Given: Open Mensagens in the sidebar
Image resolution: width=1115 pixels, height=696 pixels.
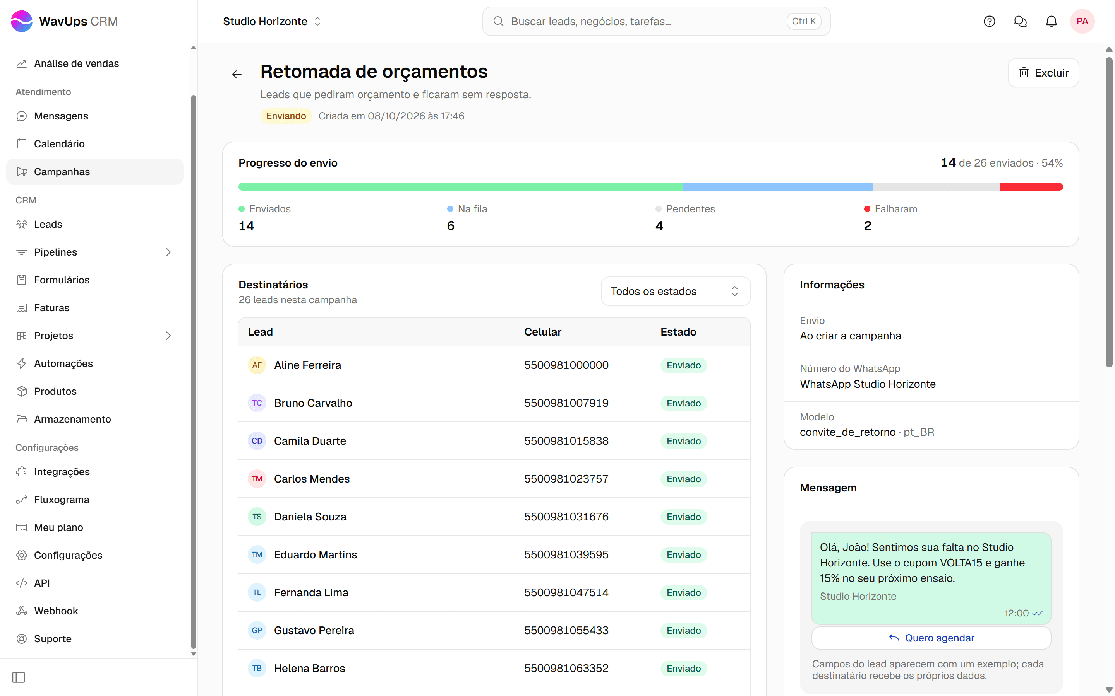Looking at the screenshot, I should (95, 116).
